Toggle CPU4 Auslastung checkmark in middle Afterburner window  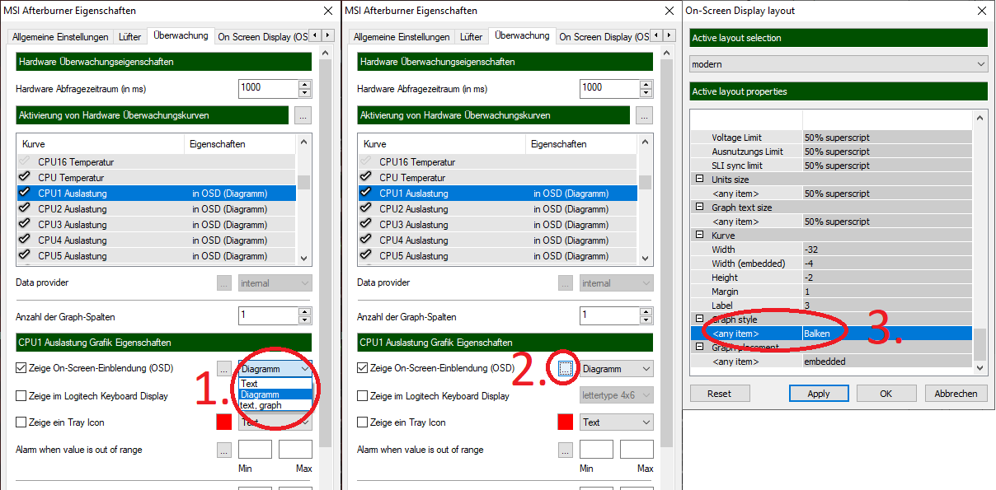pyautogui.click(x=366, y=240)
